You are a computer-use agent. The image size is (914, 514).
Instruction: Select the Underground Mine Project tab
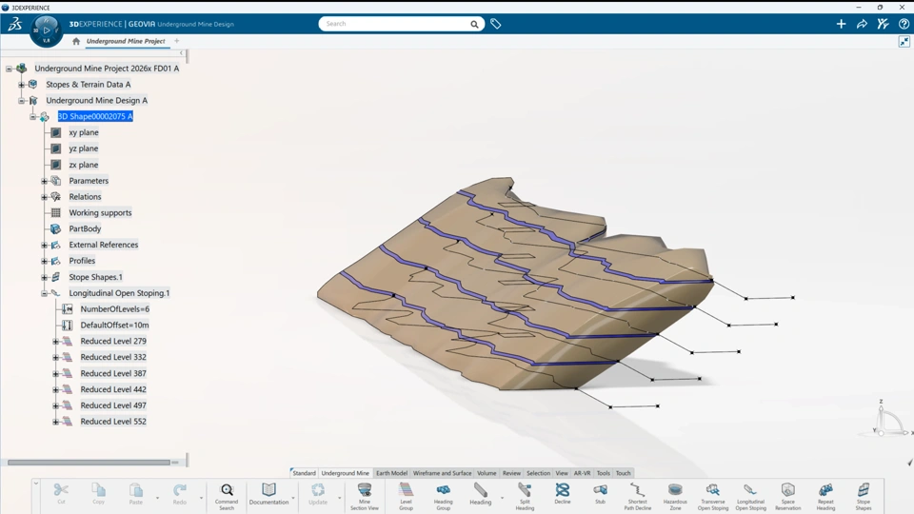tap(126, 41)
